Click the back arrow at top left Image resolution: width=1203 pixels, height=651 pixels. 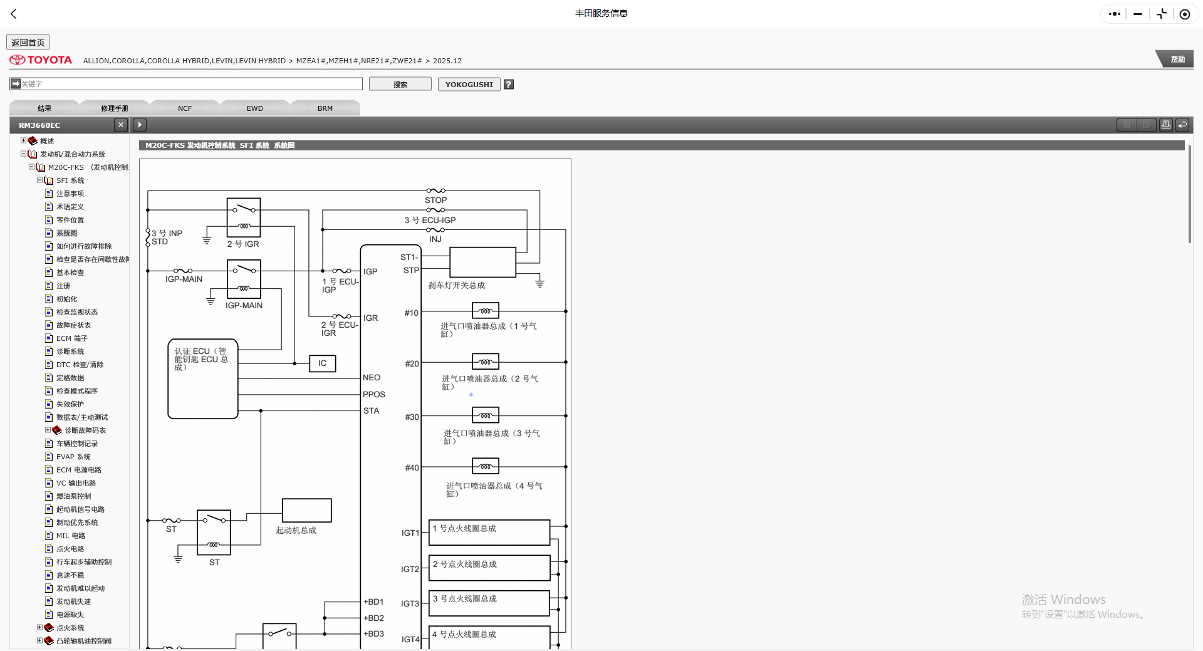coord(14,14)
